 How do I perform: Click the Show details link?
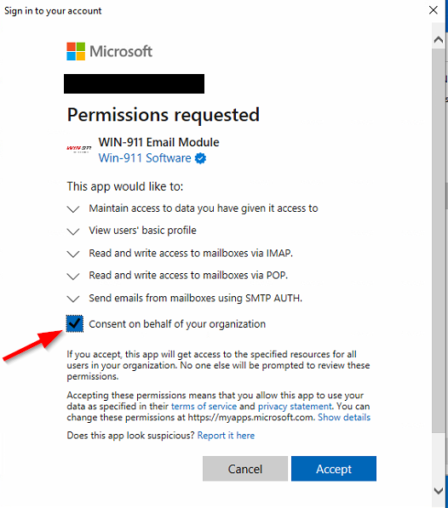pos(344,417)
